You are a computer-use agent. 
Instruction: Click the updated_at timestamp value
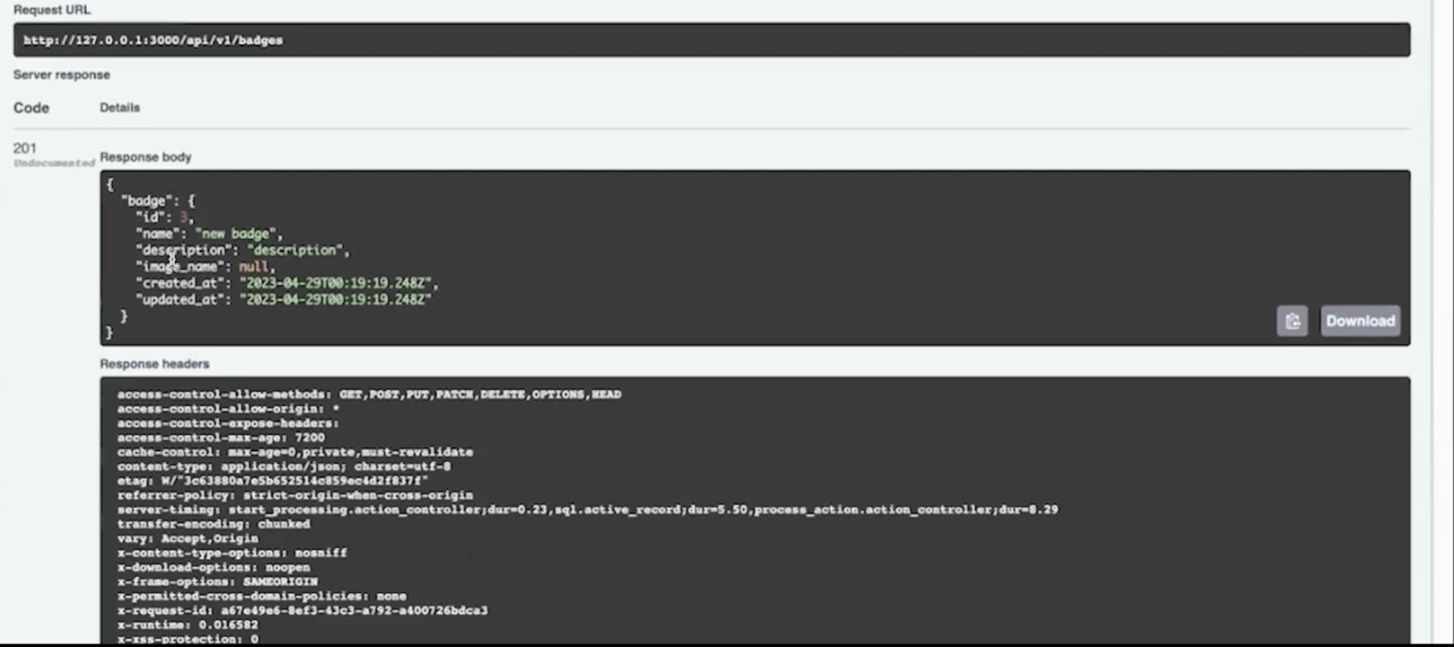335,299
